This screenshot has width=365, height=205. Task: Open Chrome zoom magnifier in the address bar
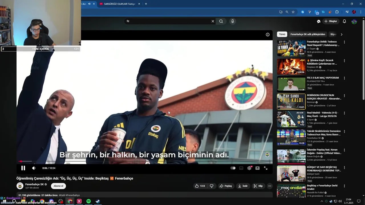tap(287, 12)
